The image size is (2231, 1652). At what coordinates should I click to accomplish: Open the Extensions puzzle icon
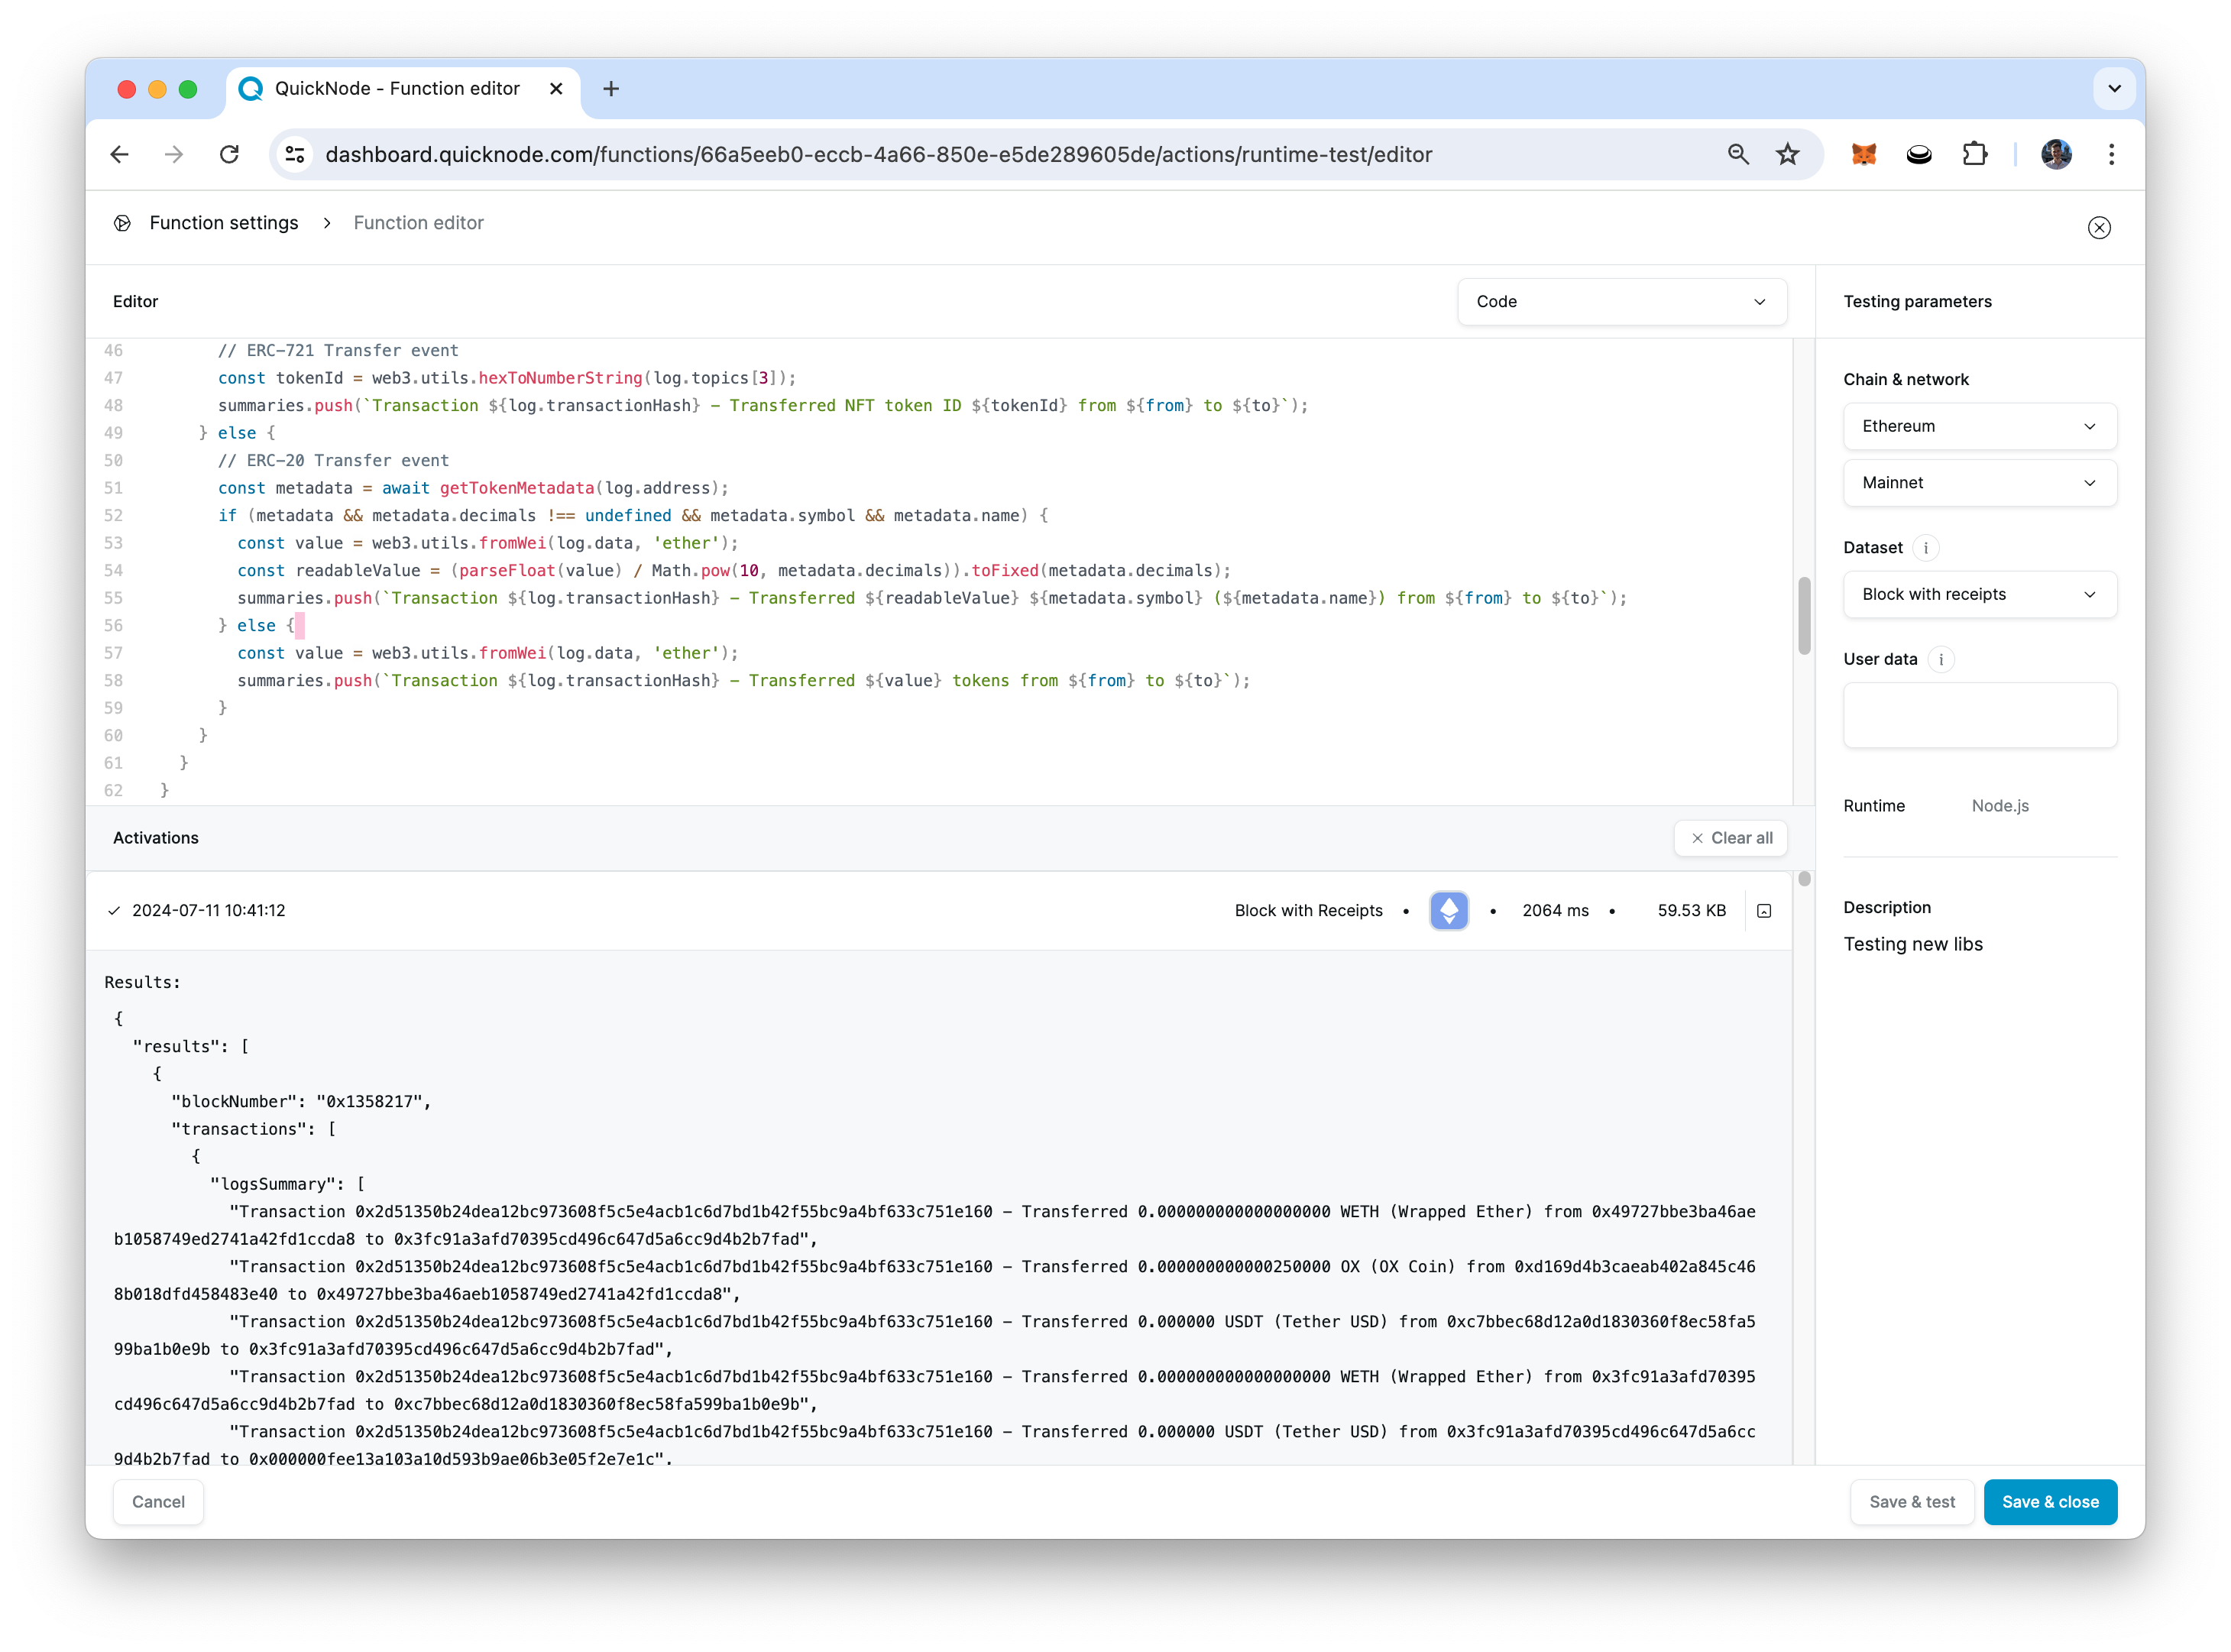1974,154
